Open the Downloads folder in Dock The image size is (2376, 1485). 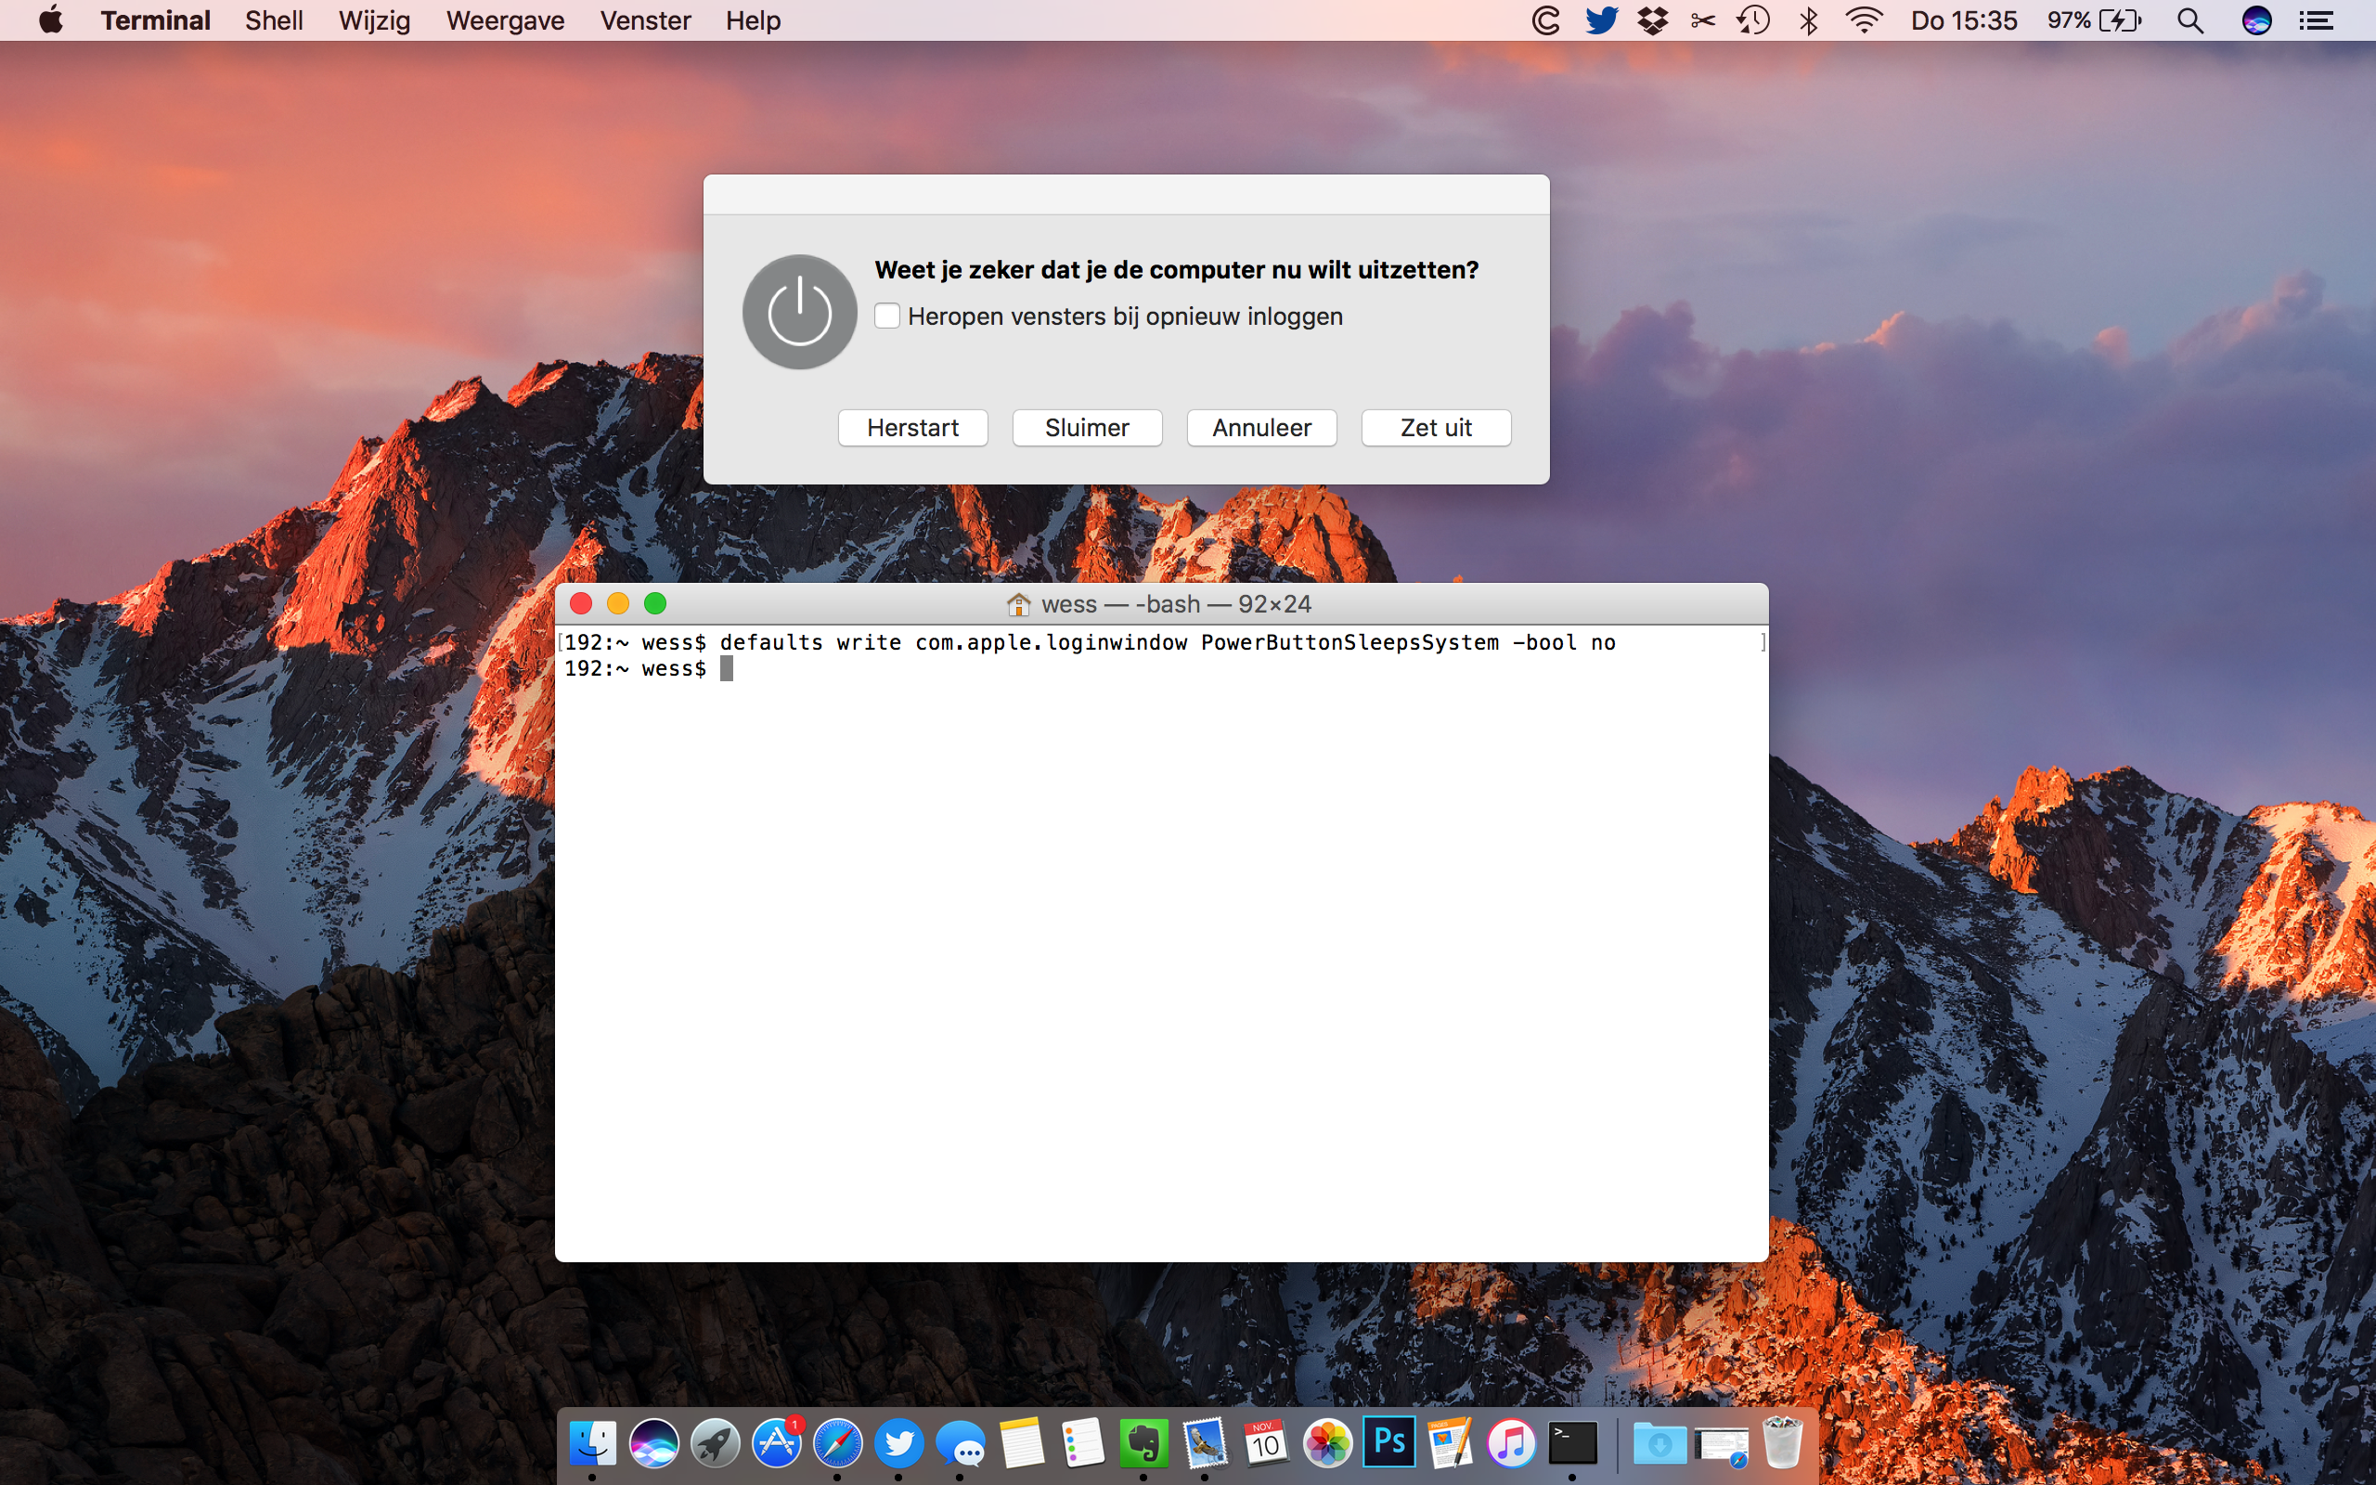[1659, 1444]
